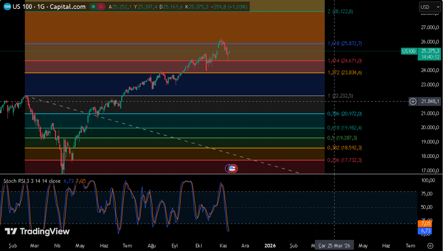Click the 24.000,0 price axis label
Image resolution: width=443 pixels, height=251 pixels.
pos(430,70)
